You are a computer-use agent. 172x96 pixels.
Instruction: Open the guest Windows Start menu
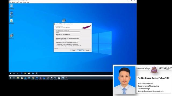(10, 73)
